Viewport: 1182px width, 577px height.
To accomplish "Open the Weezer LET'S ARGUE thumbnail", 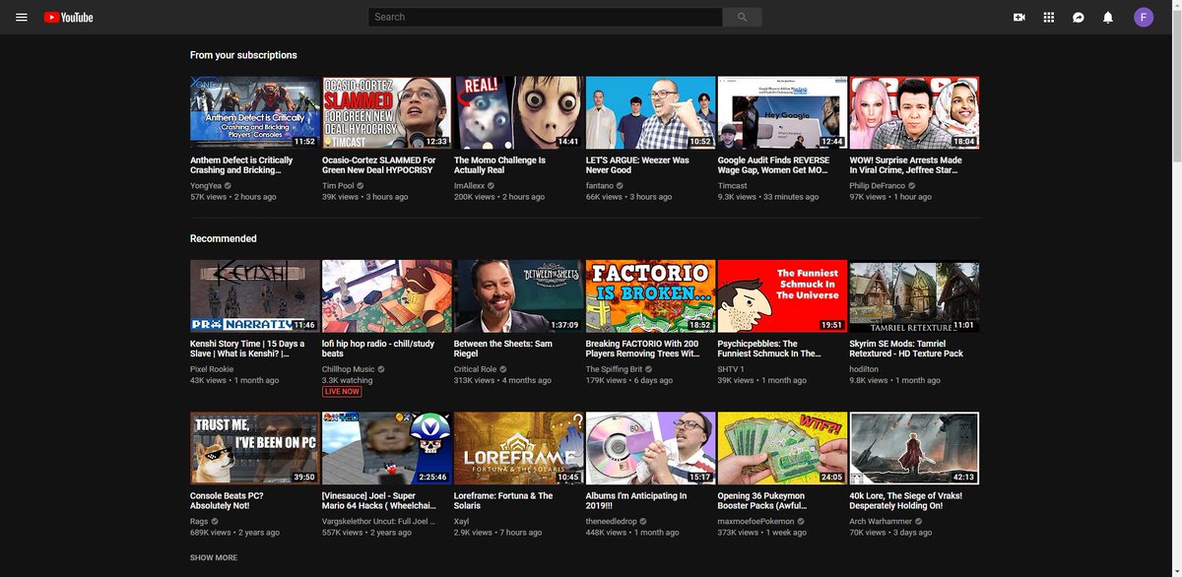I will [650, 112].
